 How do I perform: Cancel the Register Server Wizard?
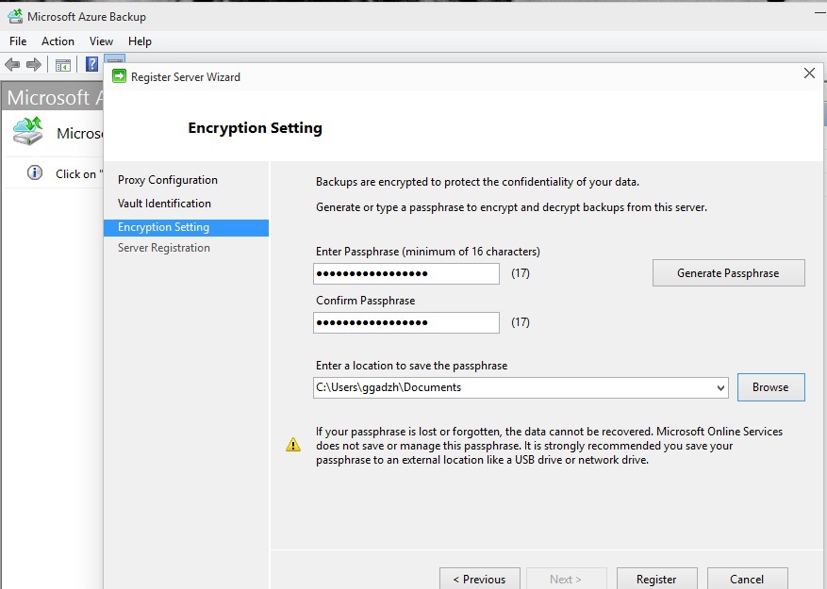748,579
